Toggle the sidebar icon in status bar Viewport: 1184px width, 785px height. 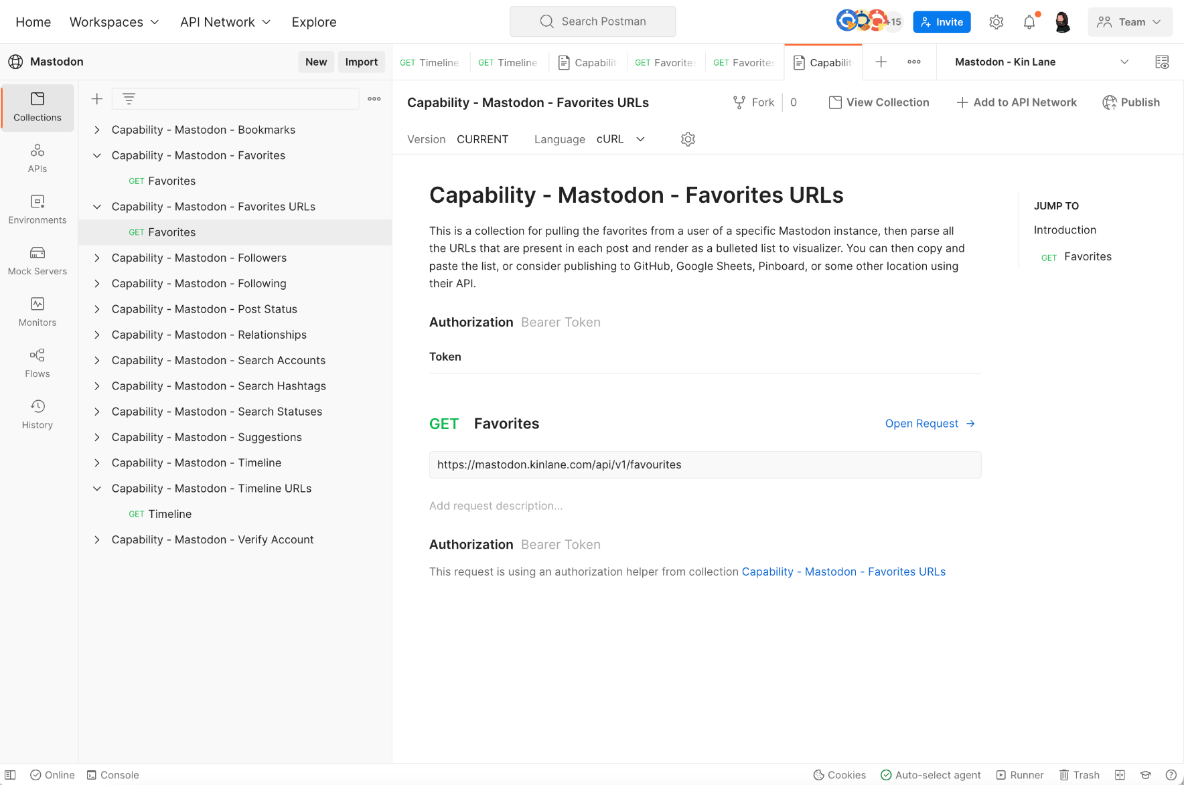click(x=10, y=775)
